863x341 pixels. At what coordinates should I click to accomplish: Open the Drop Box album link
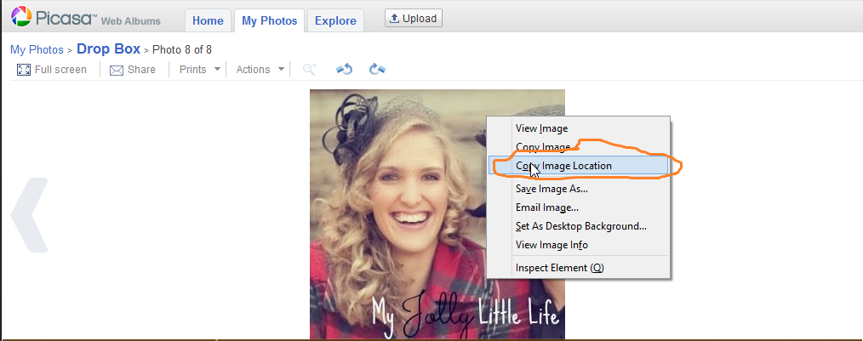pos(108,49)
